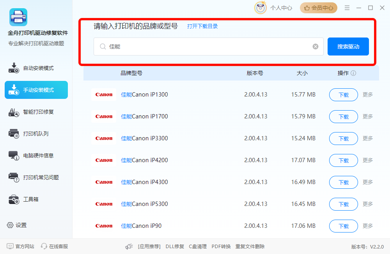
Task: Open PDF转换 recommended app
Action: point(221,247)
